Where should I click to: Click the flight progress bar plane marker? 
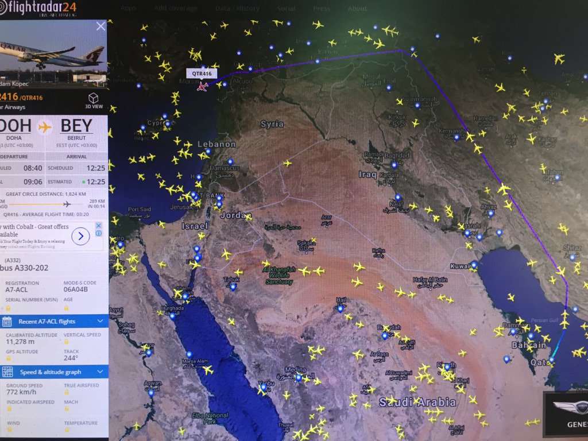tap(67, 204)
